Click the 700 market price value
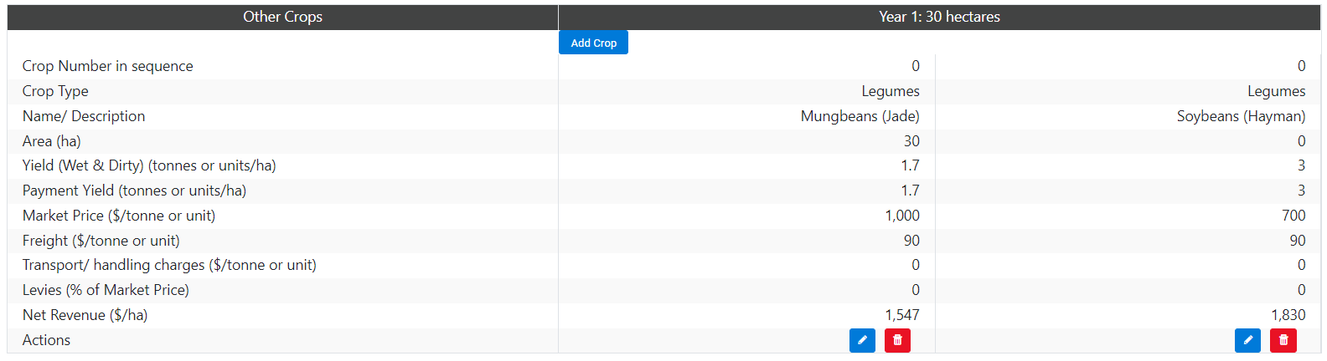The width and height of the screenshot is (1327, 361). point(1293,216)
